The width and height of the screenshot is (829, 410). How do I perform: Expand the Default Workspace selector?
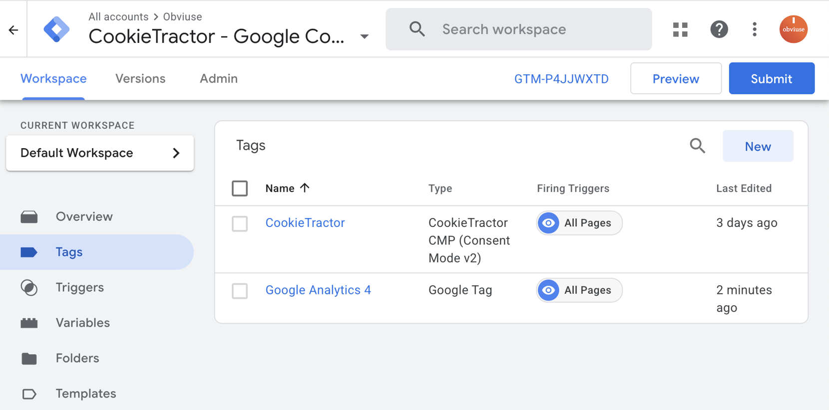100,153
